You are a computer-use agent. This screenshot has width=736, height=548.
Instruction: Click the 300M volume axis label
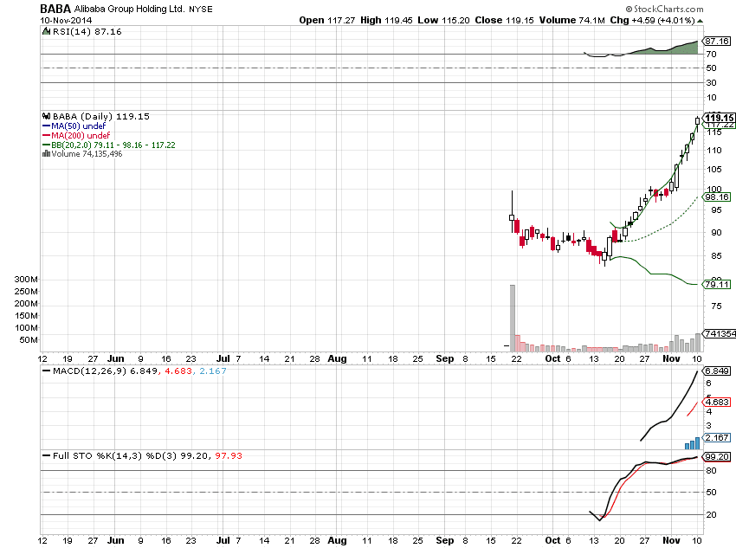[x=26, y=279]
